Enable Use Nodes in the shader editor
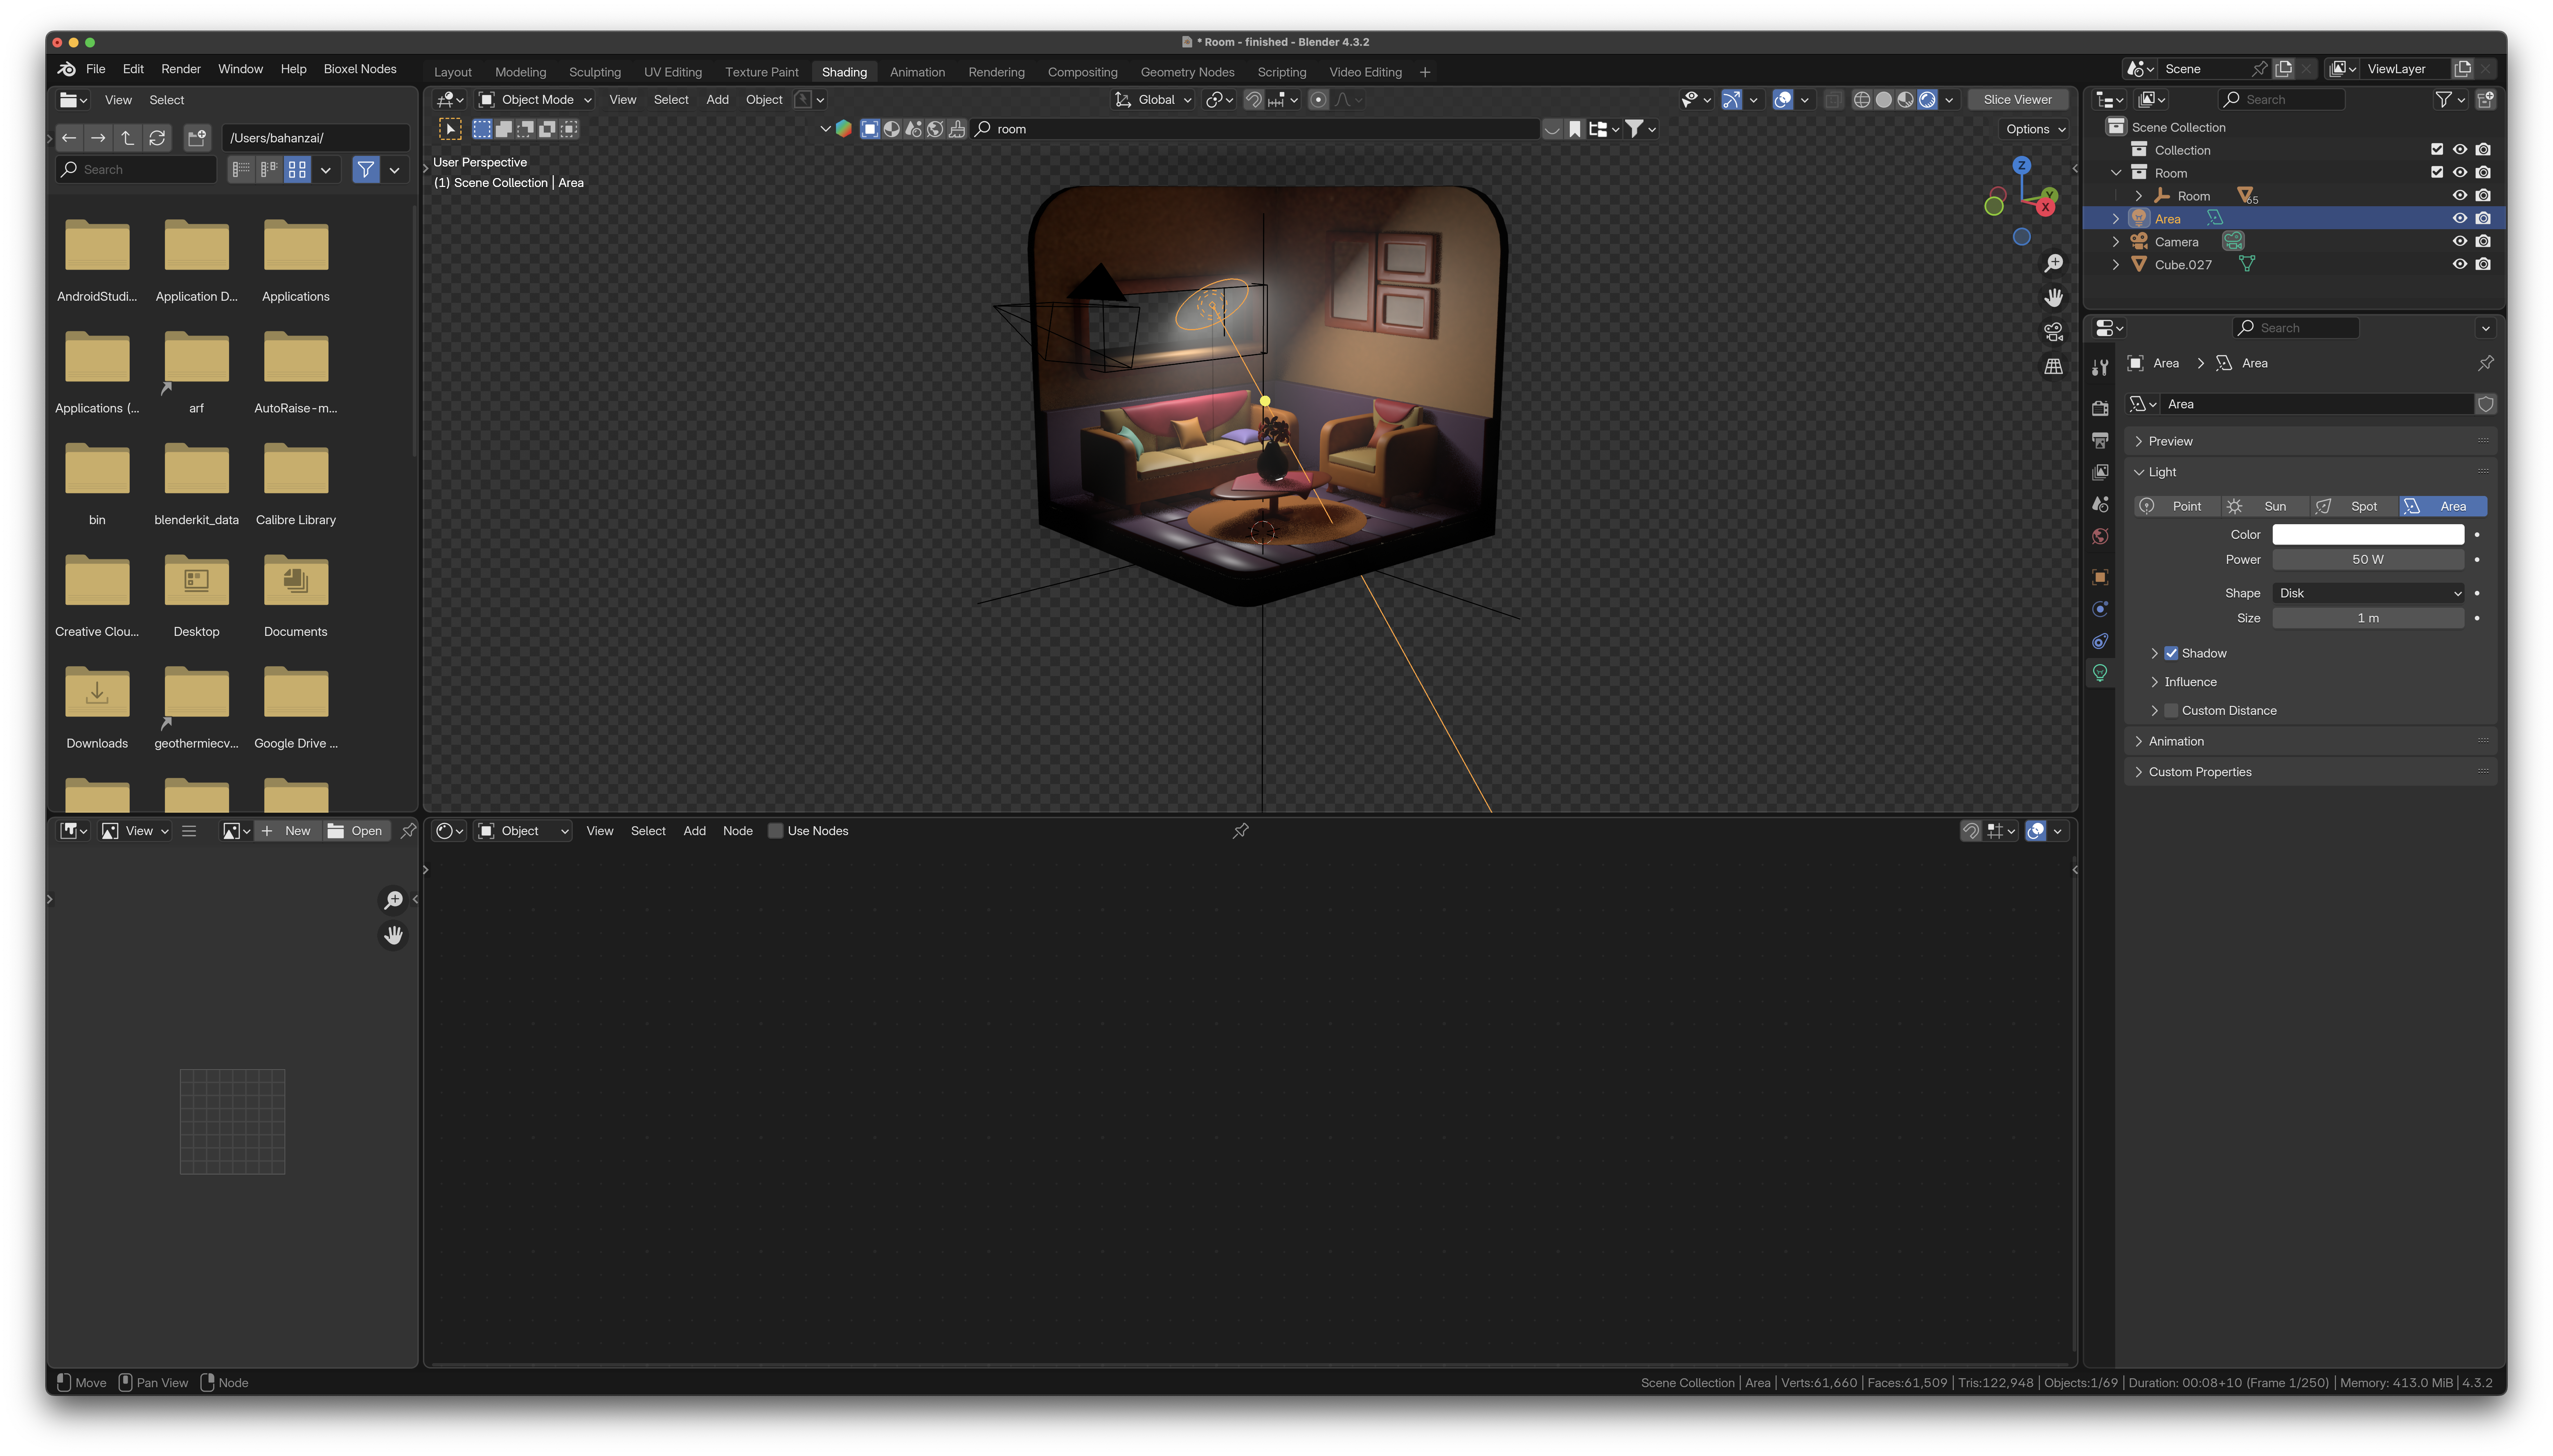This screenshot has width=2553, height=1456. pyautogui.click(x=775, y=831)
